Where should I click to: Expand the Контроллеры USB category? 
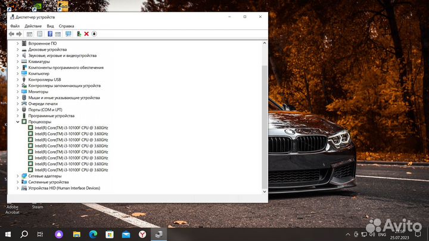click(x=17, y=80)
